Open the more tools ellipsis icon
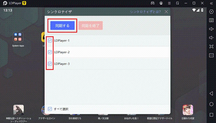The image size is (216, 123). [x=211, y=55]
